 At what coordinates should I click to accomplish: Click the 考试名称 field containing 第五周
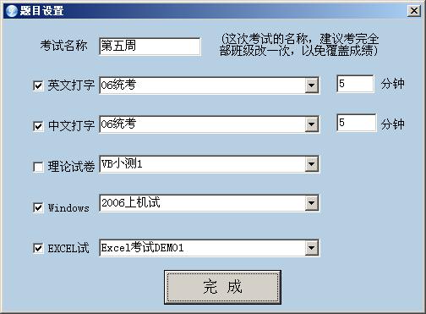click(150, 47)
